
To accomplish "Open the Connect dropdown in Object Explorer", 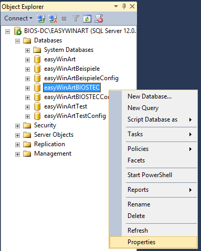I will click(18, 18).
